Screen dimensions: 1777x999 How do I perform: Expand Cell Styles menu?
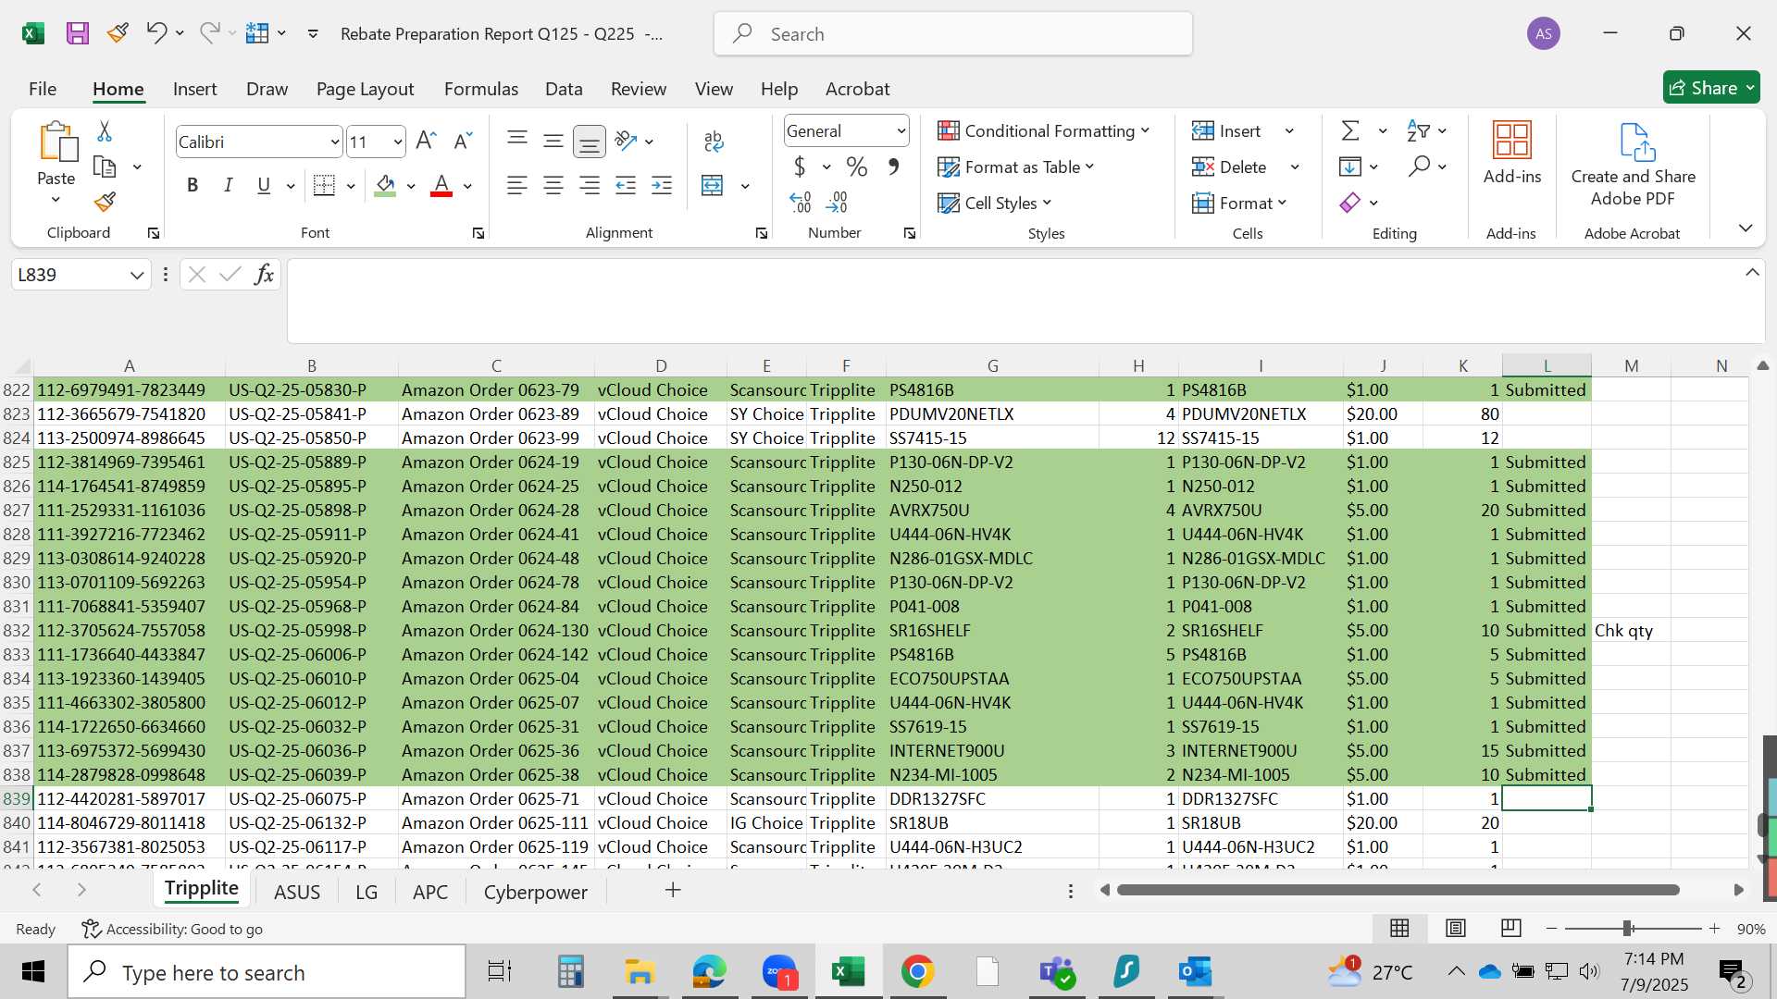click(x=994, y=203)
